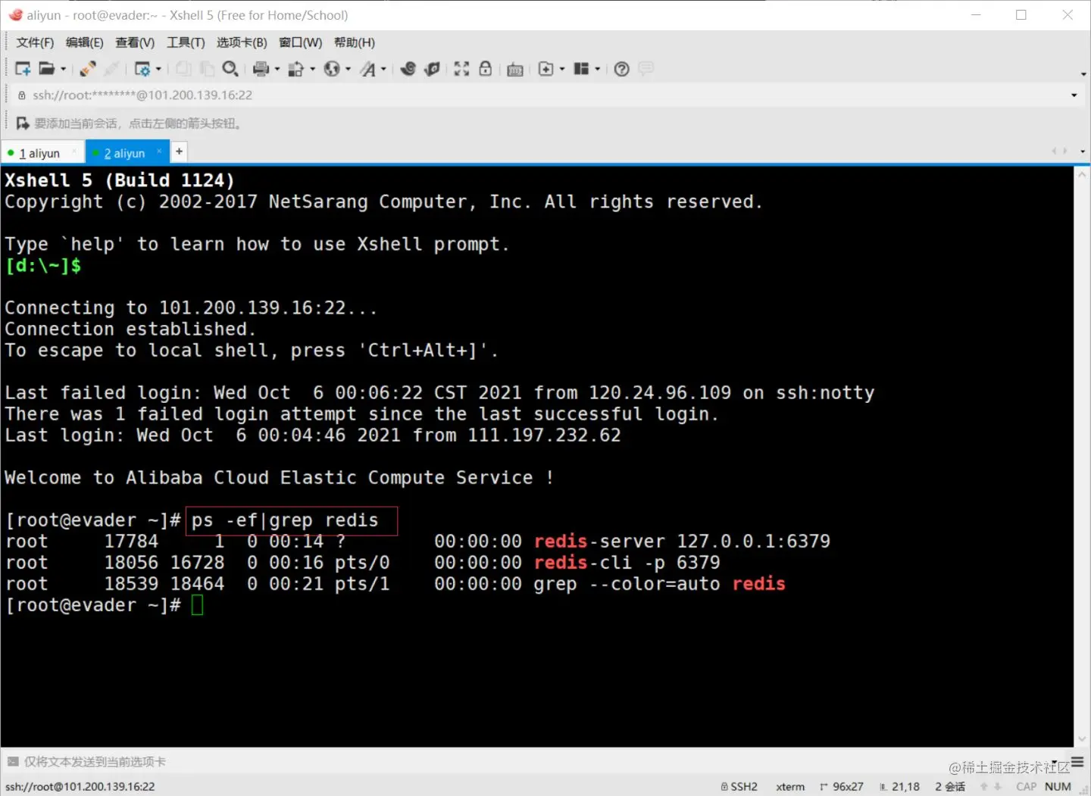Toggle the Full screen icon
Viewport: 1091px width, 796px height.
pyautogui.click(x=461, y=69)
